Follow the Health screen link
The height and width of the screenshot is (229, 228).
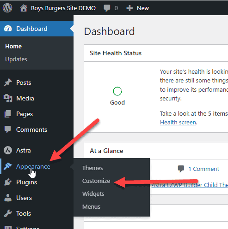pos(178,123)
